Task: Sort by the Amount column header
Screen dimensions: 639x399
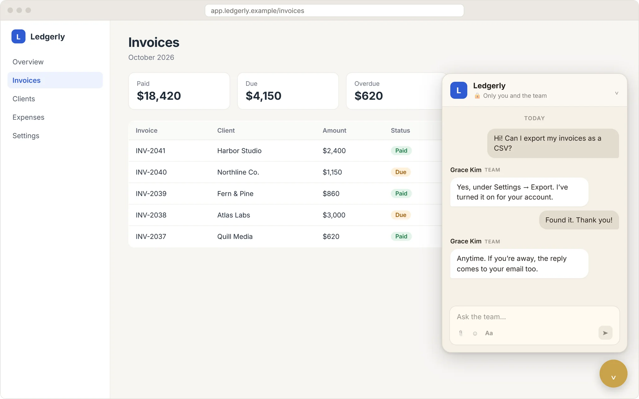Action: [x=334, y=131]
